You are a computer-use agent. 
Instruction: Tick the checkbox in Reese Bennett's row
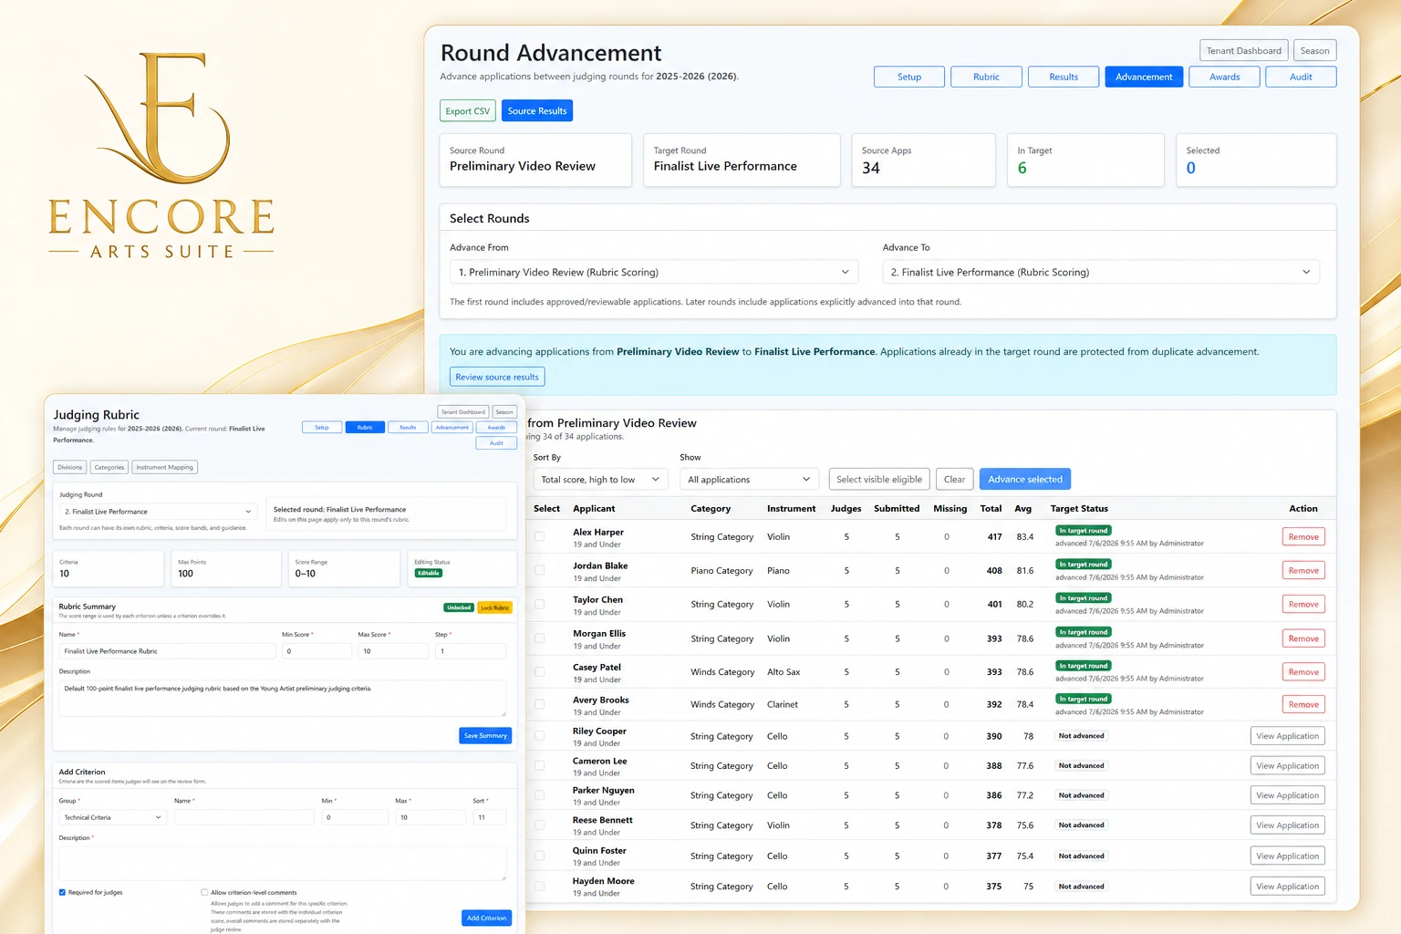click(x=539, y=825)
